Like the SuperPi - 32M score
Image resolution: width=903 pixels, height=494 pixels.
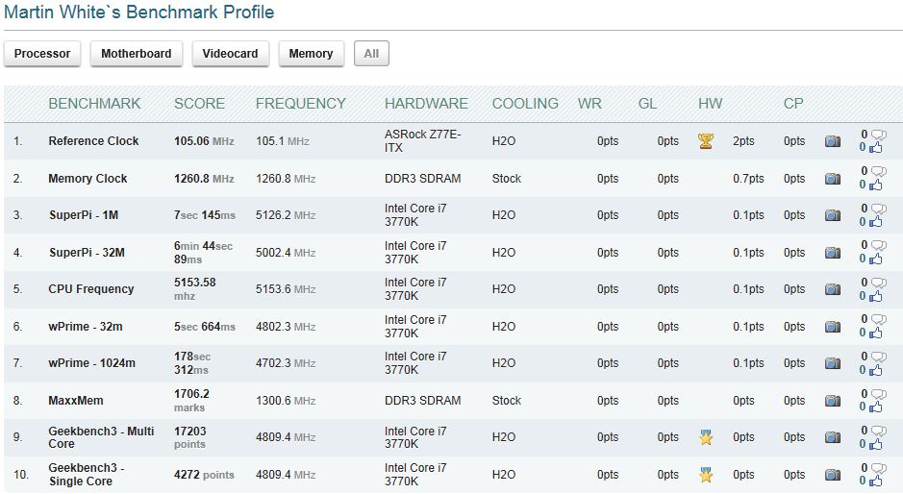tap(876, 259)
